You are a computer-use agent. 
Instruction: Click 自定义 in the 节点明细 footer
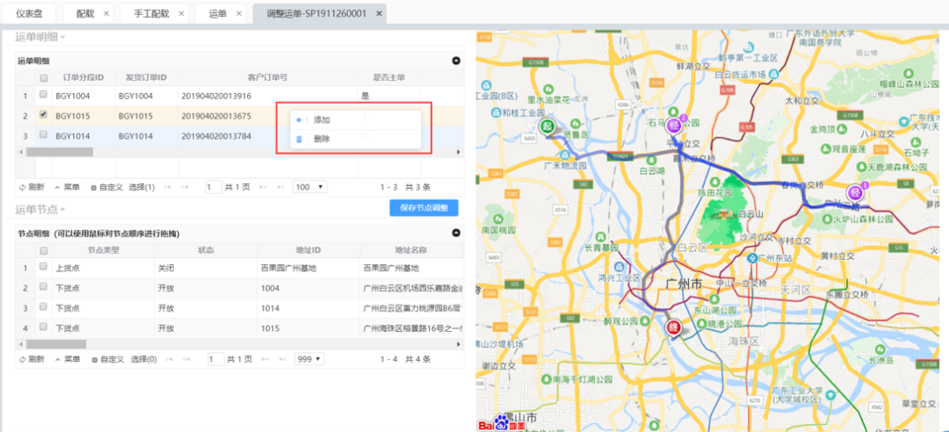(x=107, y=359)
